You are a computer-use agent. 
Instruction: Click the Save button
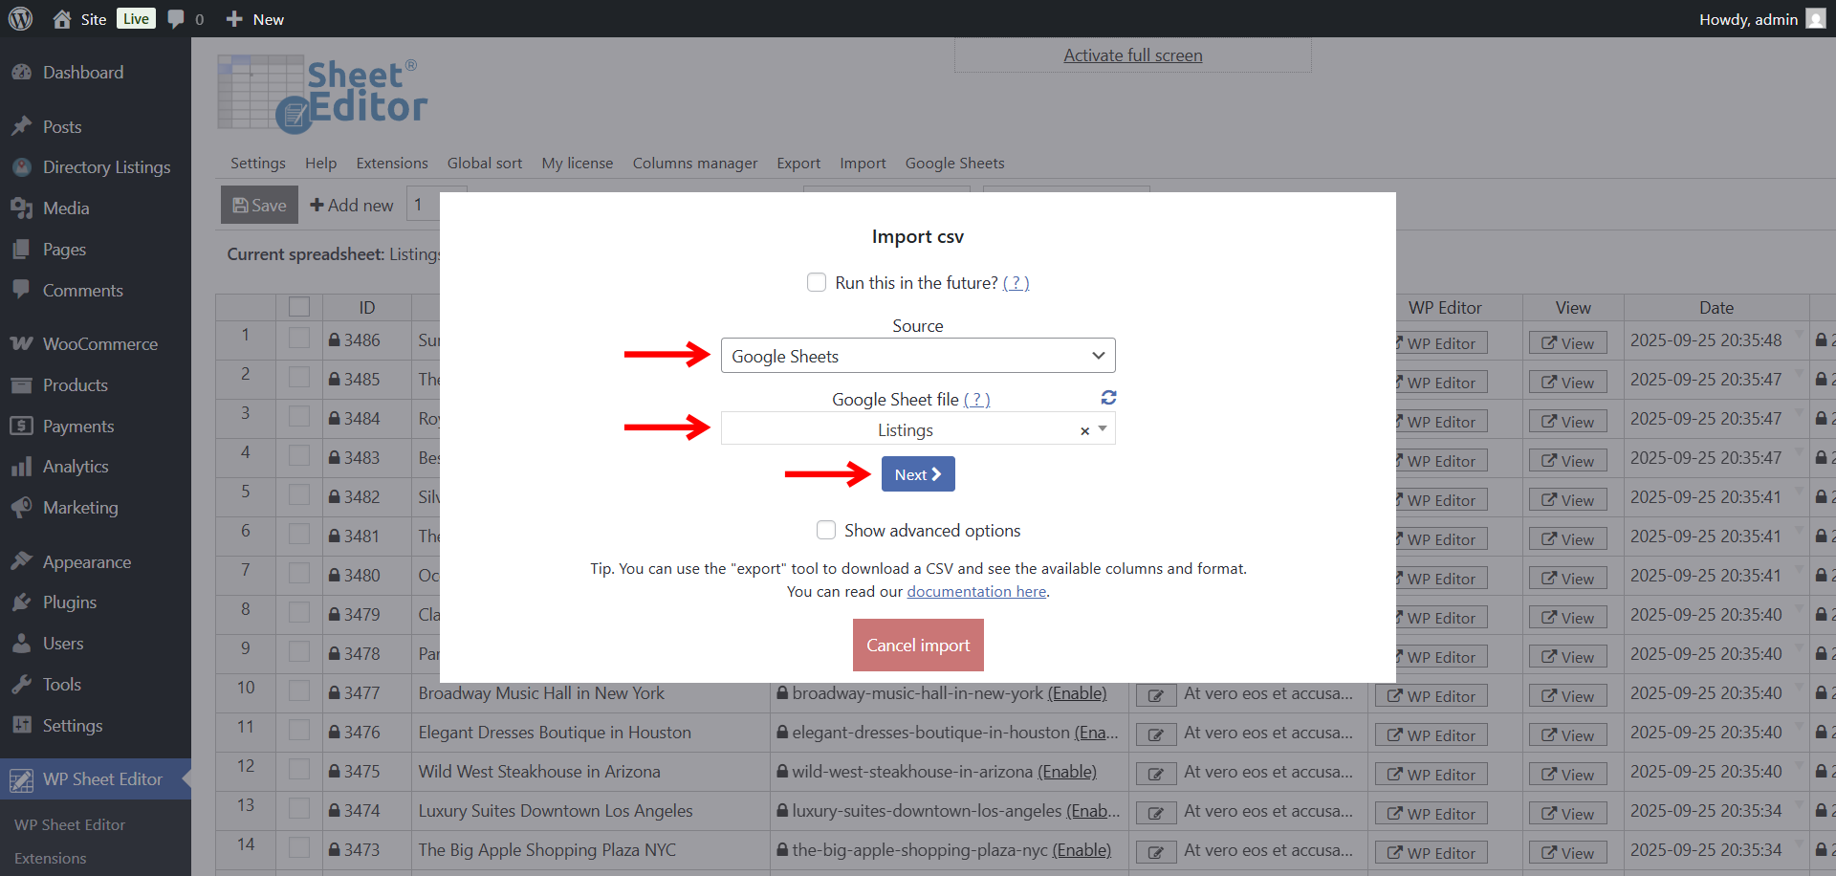point(260,206)
